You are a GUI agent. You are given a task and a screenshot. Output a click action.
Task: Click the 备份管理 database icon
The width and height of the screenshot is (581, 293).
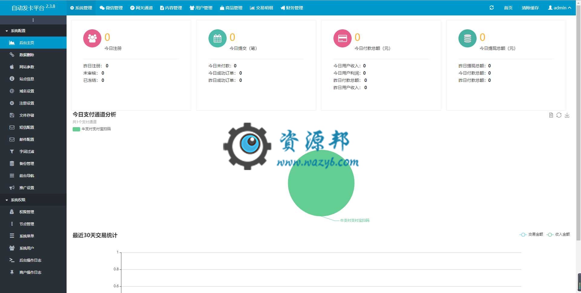(x=12, y=163)
